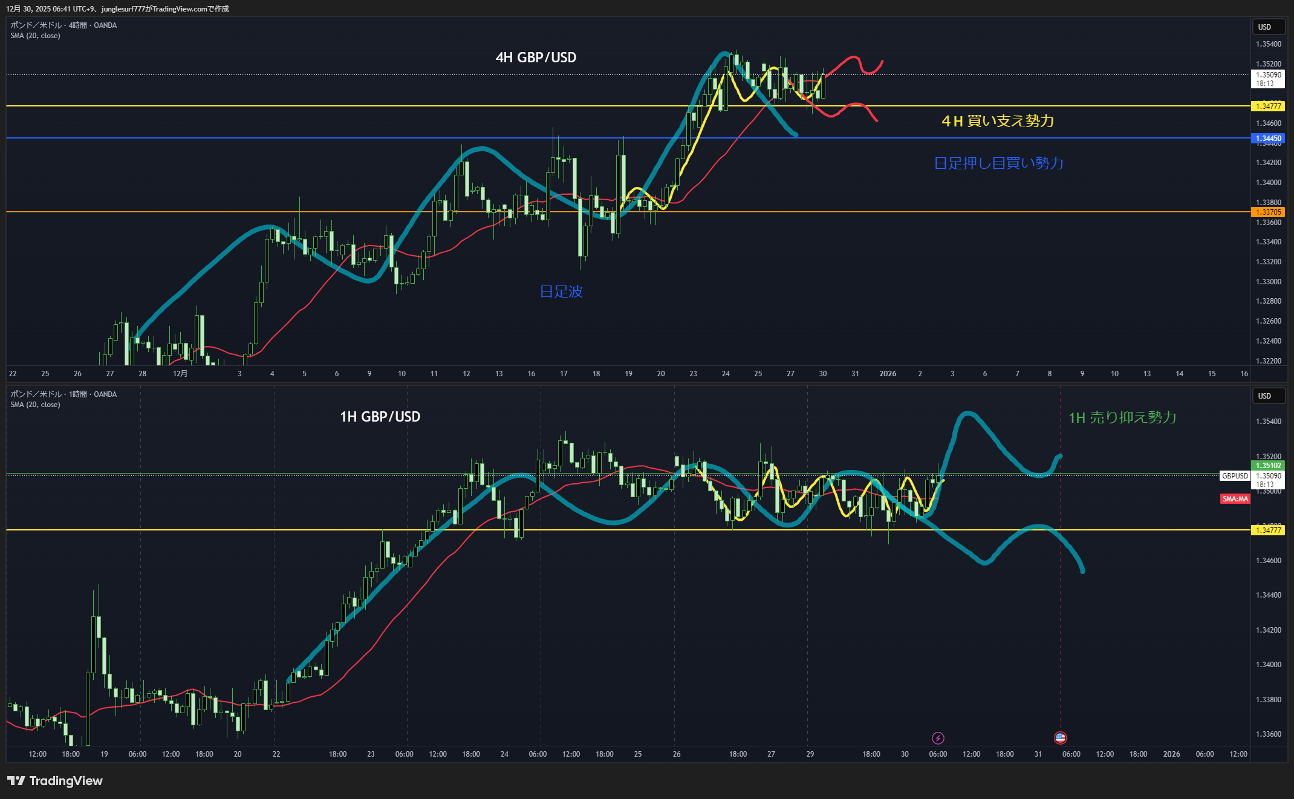Click the 4H chart symbol title legend

[x=63, y=25]
